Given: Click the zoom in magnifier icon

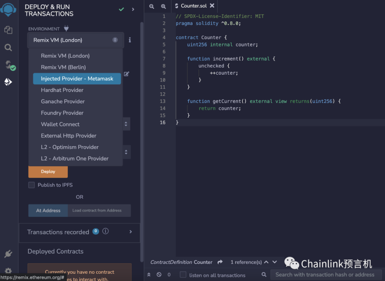Looking at the screenshot, I should coord(163,6).
